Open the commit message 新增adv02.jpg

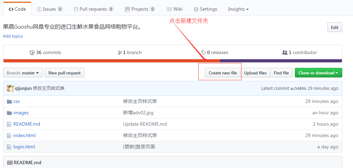(x=138, y=113)
